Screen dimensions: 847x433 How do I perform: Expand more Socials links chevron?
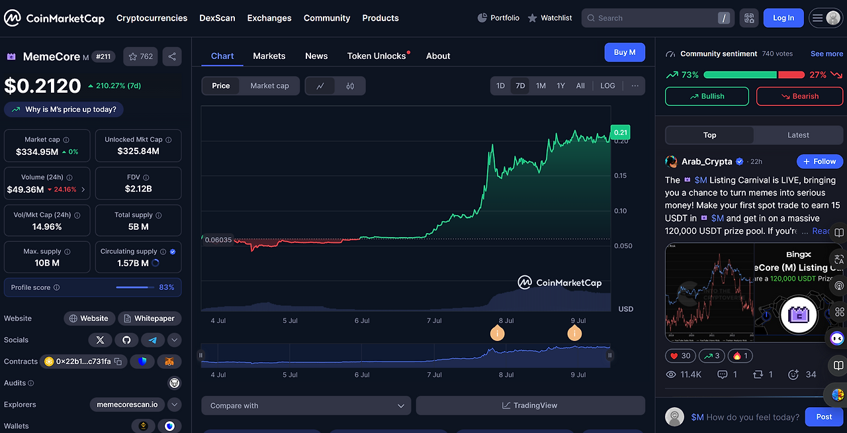(x=175, y=340)
